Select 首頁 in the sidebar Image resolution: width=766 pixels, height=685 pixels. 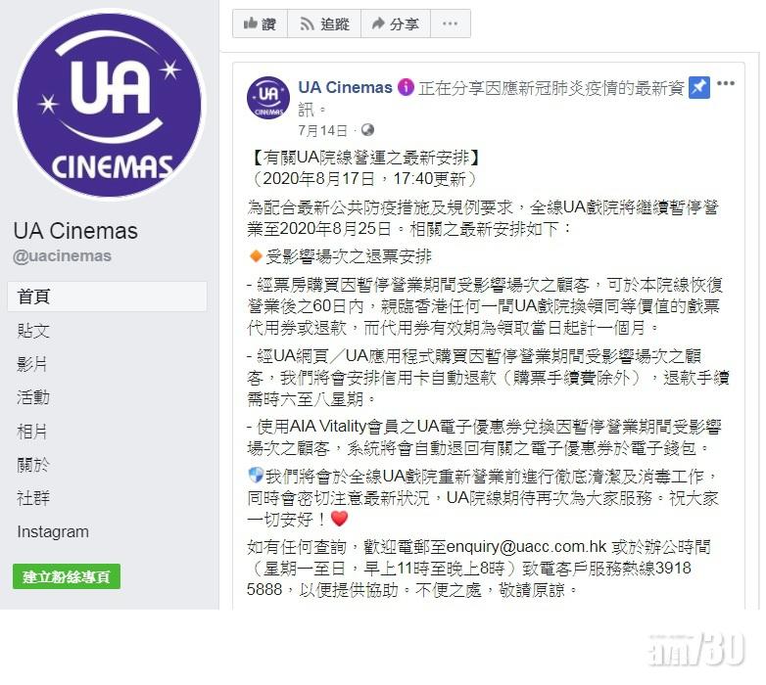(x=107, y=297)
